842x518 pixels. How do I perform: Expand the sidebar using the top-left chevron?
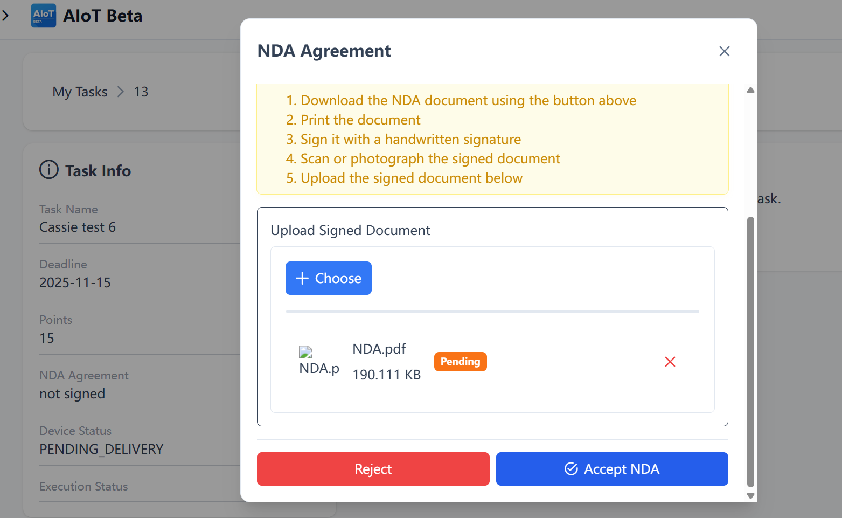(5, 16)
